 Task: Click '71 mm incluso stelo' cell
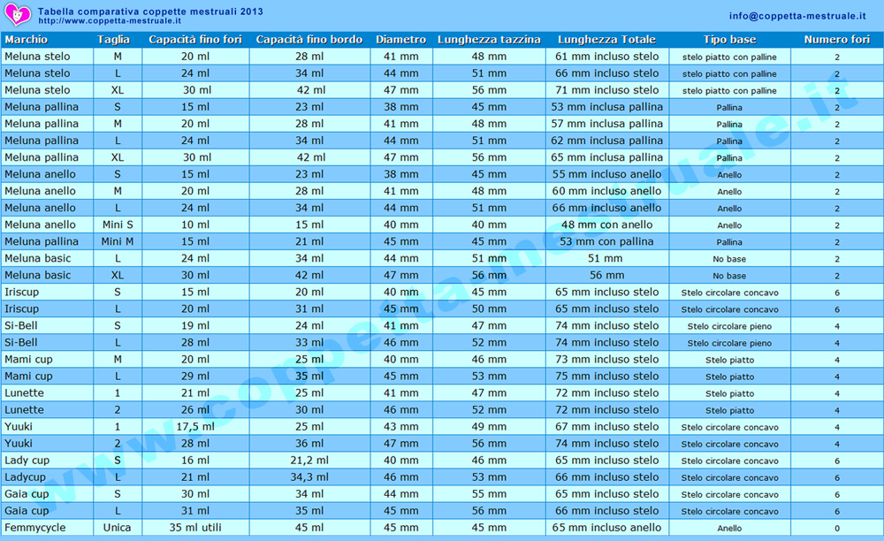pyautogui.click(x=606, y=90)
